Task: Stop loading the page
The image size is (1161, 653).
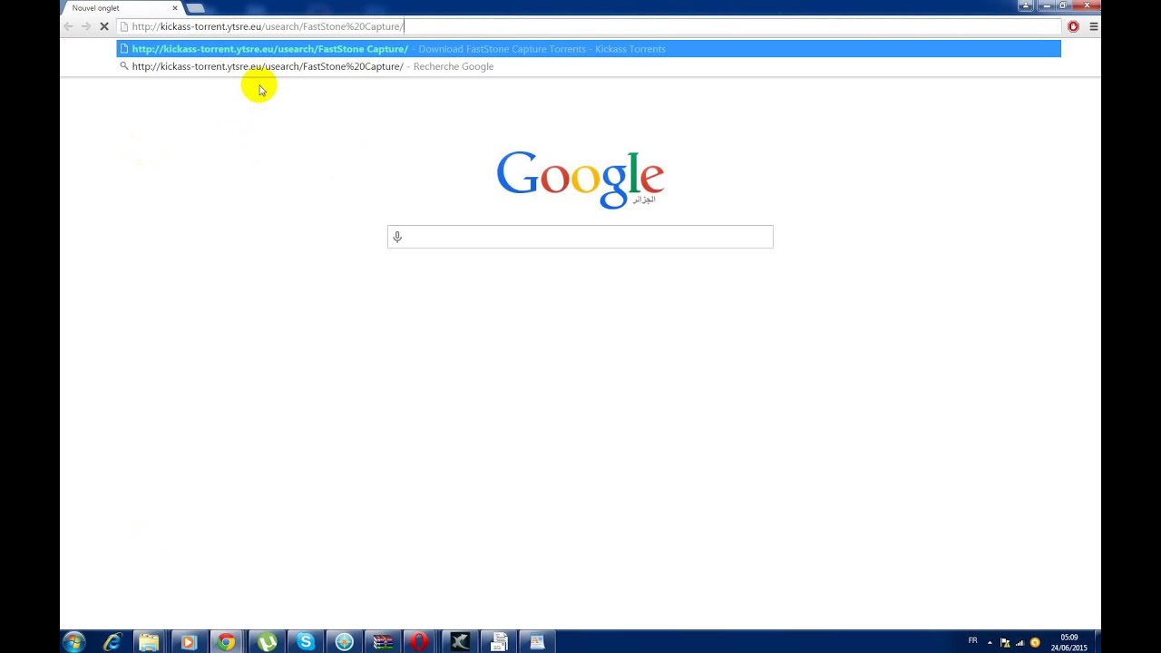Action: click(104, 27)
